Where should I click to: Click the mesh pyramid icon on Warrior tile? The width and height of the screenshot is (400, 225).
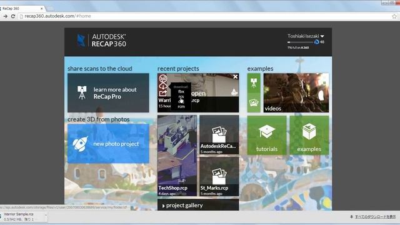pyautogui.click(x=234, y=92)
